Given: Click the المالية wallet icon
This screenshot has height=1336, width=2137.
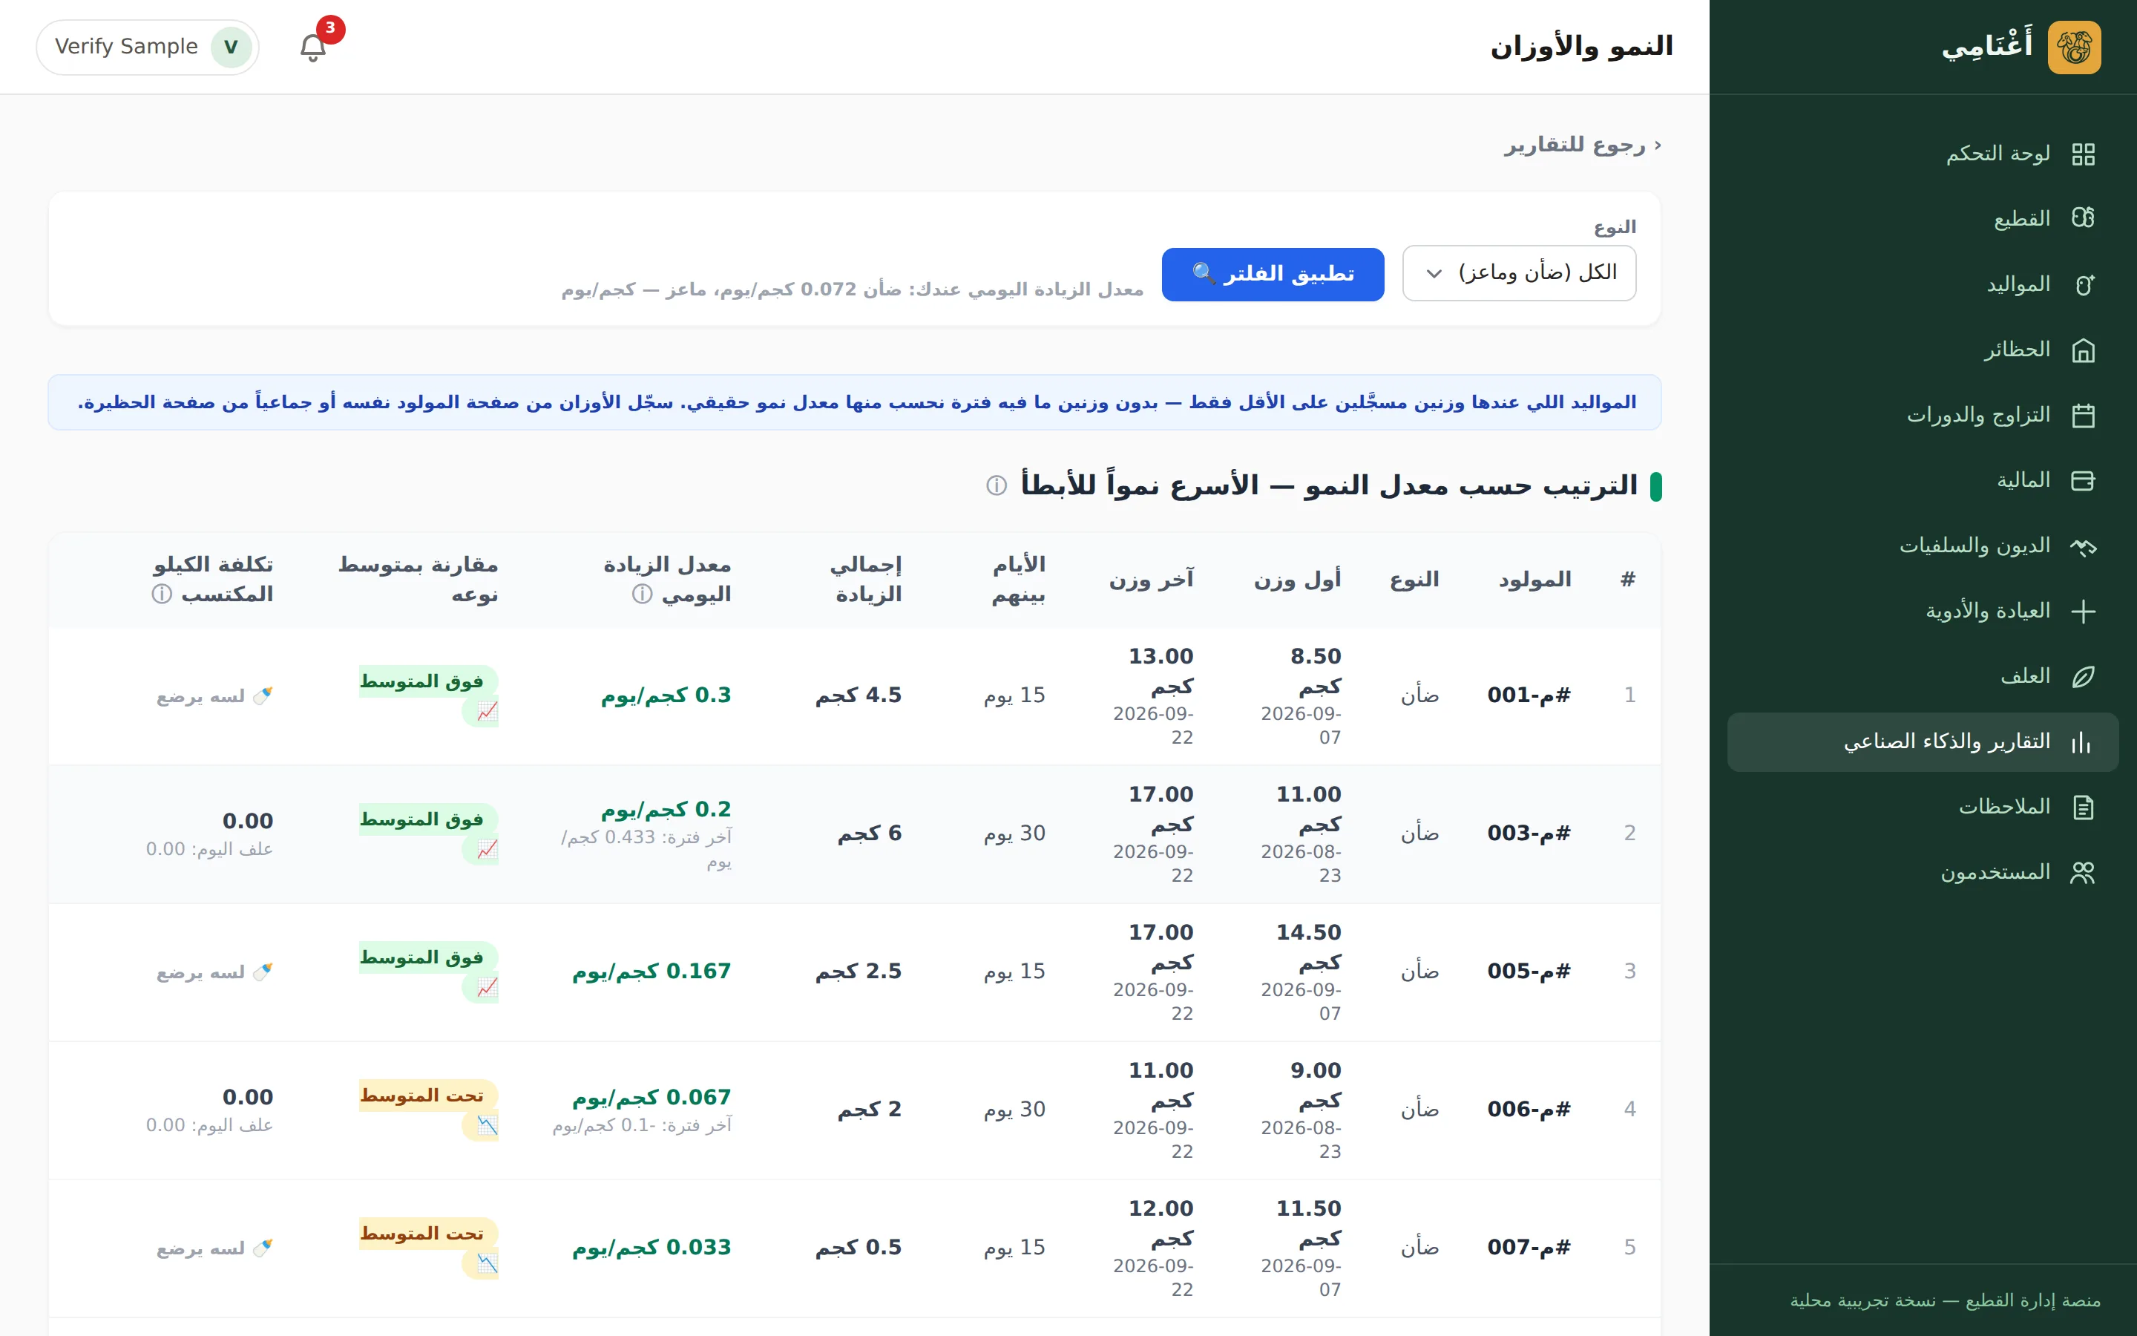Looking at the screenshot, I should pos(2083,481).
